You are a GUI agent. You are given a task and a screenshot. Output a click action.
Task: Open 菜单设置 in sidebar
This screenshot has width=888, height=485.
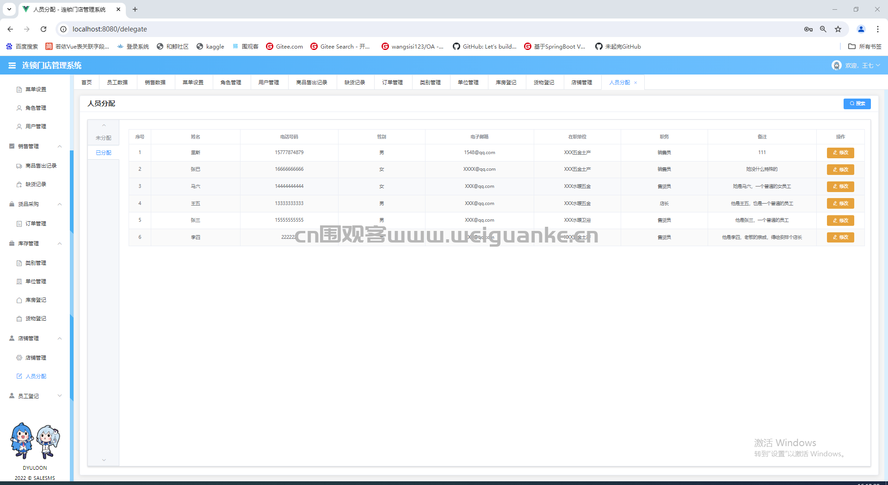[x=35, y=89]
